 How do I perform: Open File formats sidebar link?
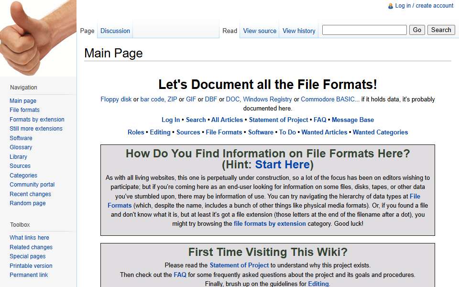coord(24,110)
